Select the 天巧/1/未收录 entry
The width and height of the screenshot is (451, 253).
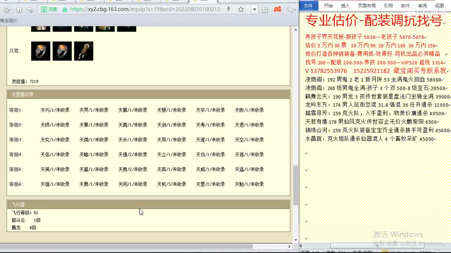pyautogui.click(x=55, y=110)
